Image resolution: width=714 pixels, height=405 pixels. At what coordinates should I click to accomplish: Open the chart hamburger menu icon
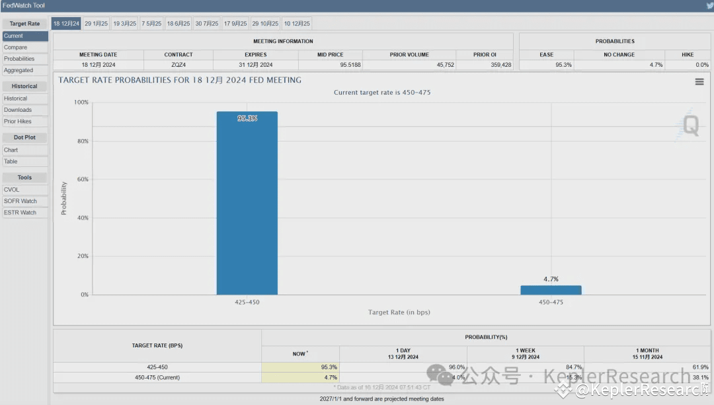point(699,81)
